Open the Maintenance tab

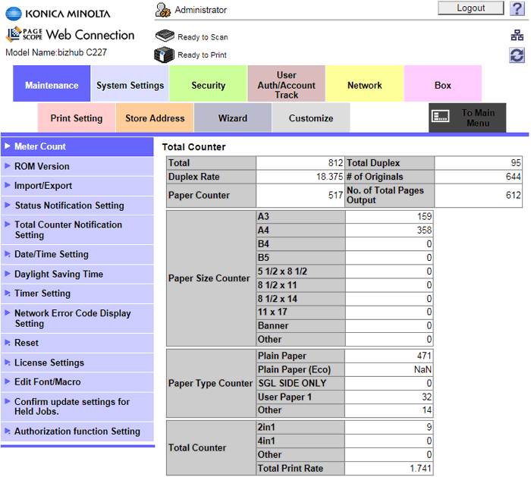click(x=52, y=83)
